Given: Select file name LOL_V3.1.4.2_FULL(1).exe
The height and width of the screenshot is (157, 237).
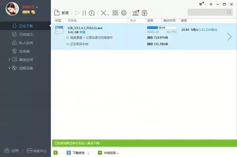Looking at the screenshot, I should [85, 28].
